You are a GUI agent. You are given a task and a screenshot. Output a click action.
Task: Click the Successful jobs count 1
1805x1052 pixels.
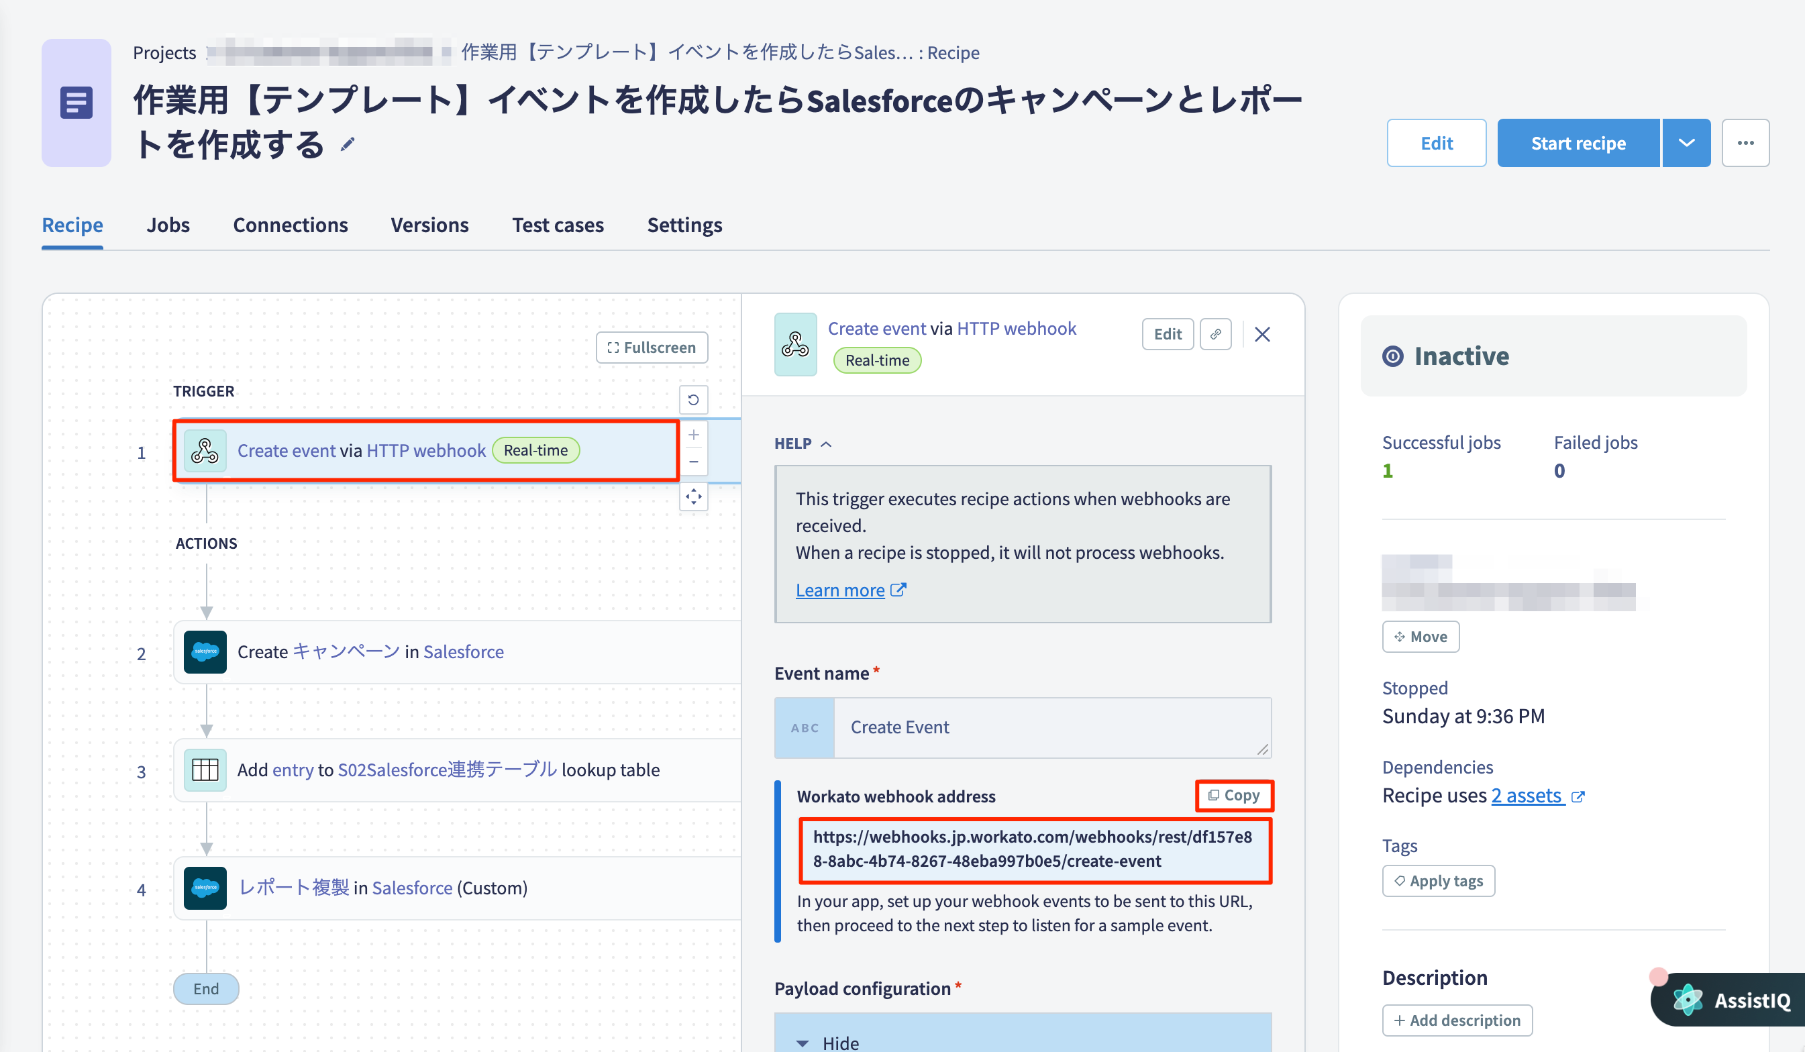click(x=1388, y=470)
